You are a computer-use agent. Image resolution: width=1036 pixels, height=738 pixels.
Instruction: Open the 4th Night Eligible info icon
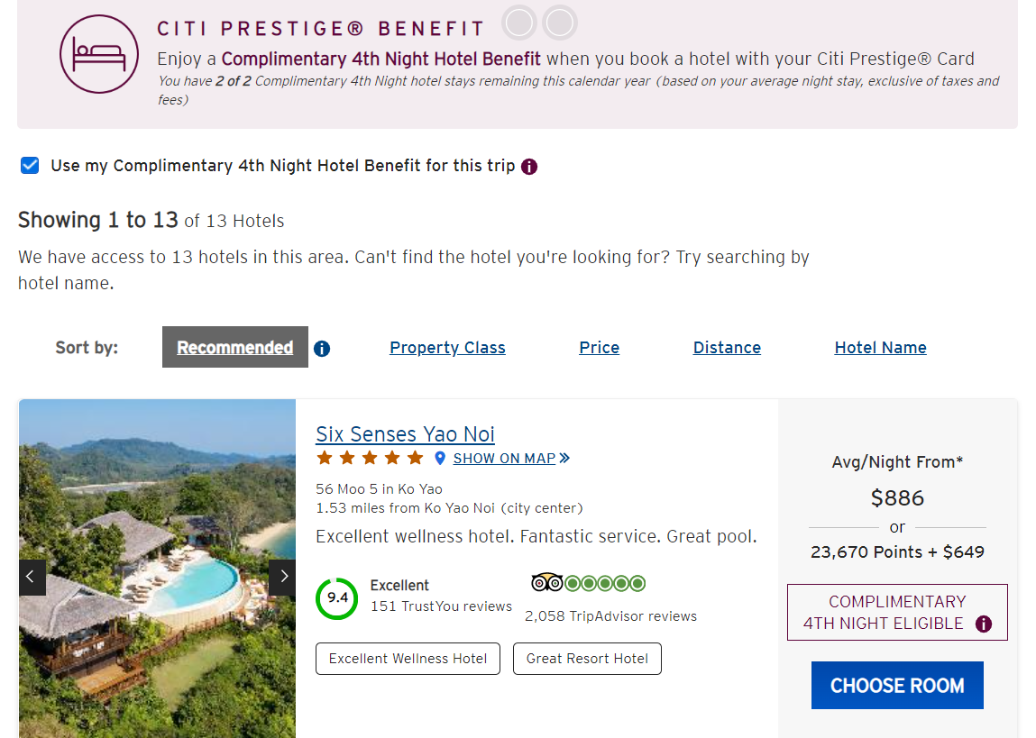coord(982,624)
